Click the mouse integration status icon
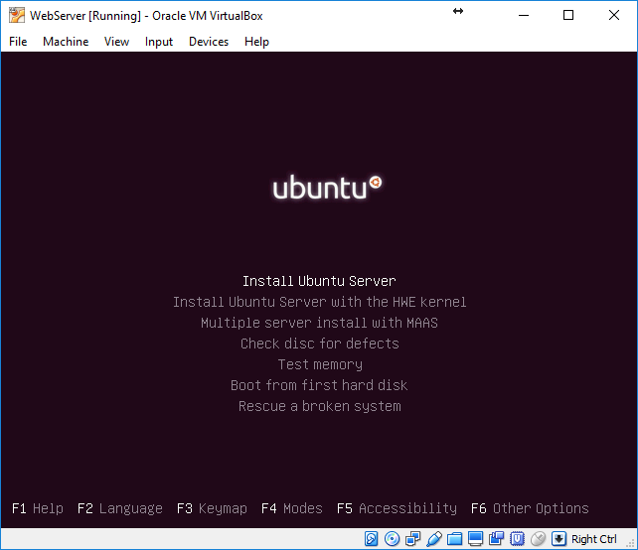Screen dimensions: 638x550 [538, 539]
